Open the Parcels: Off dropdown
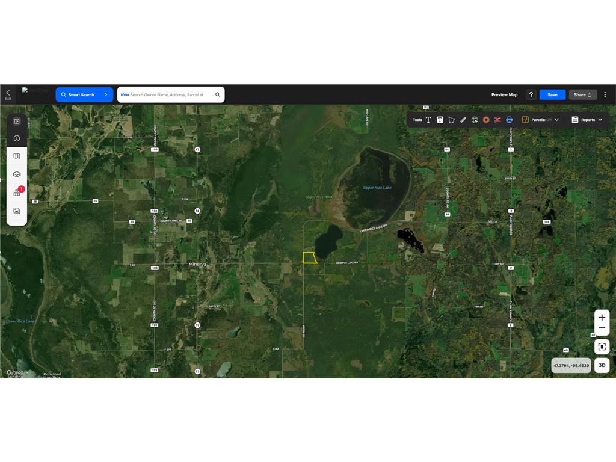616x462 pixels. (540, 120)
